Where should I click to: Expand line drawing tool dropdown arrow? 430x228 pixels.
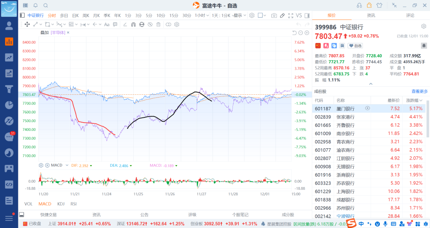click(x=41, y=24)
